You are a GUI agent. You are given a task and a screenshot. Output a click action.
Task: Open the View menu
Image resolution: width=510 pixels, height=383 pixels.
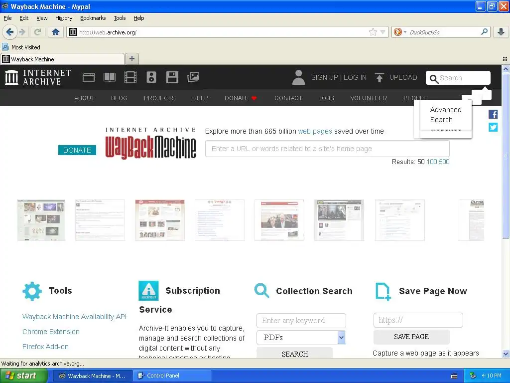point(42,18)
